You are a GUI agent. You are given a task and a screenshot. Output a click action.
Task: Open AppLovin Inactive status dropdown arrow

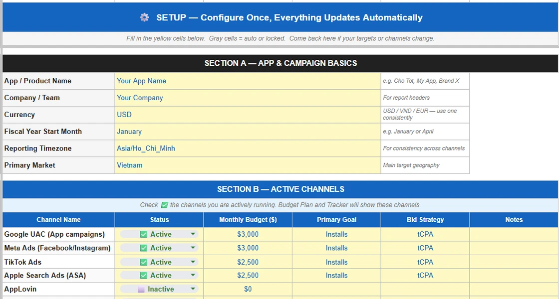(x=193, y=289)
